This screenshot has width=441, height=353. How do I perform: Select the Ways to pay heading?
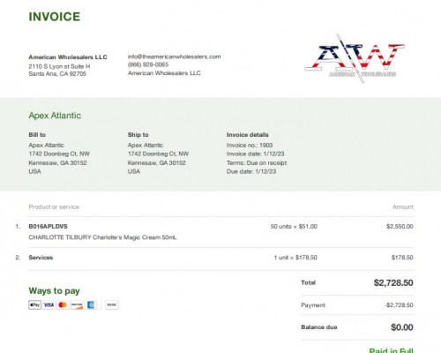[x=54, y=291]
